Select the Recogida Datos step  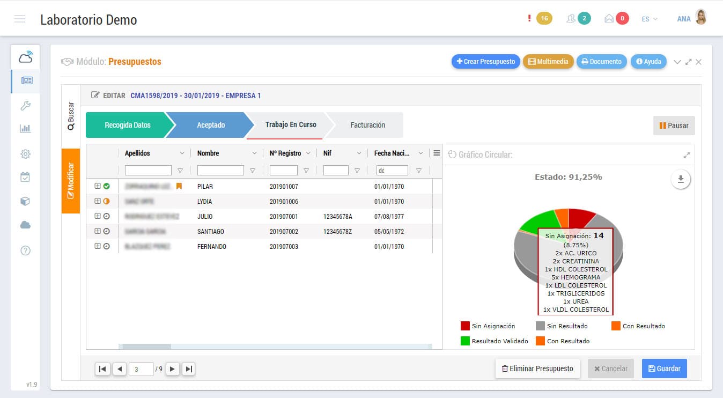(x=128, y=125)
